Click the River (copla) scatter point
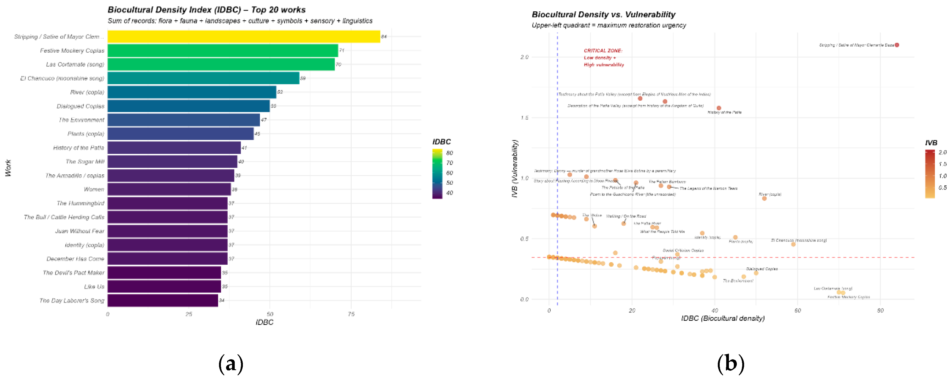The image size is (952, 381). point(764,198)
